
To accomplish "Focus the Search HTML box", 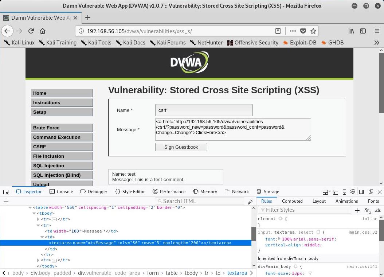I will pyautogui.click(x=199, y=201).
